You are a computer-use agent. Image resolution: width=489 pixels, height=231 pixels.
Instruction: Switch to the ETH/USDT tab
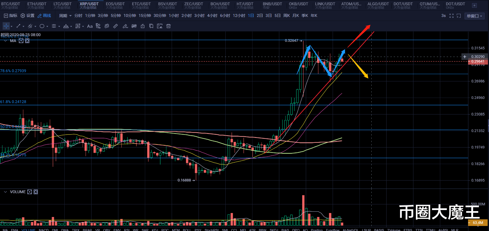click(37, 5)
